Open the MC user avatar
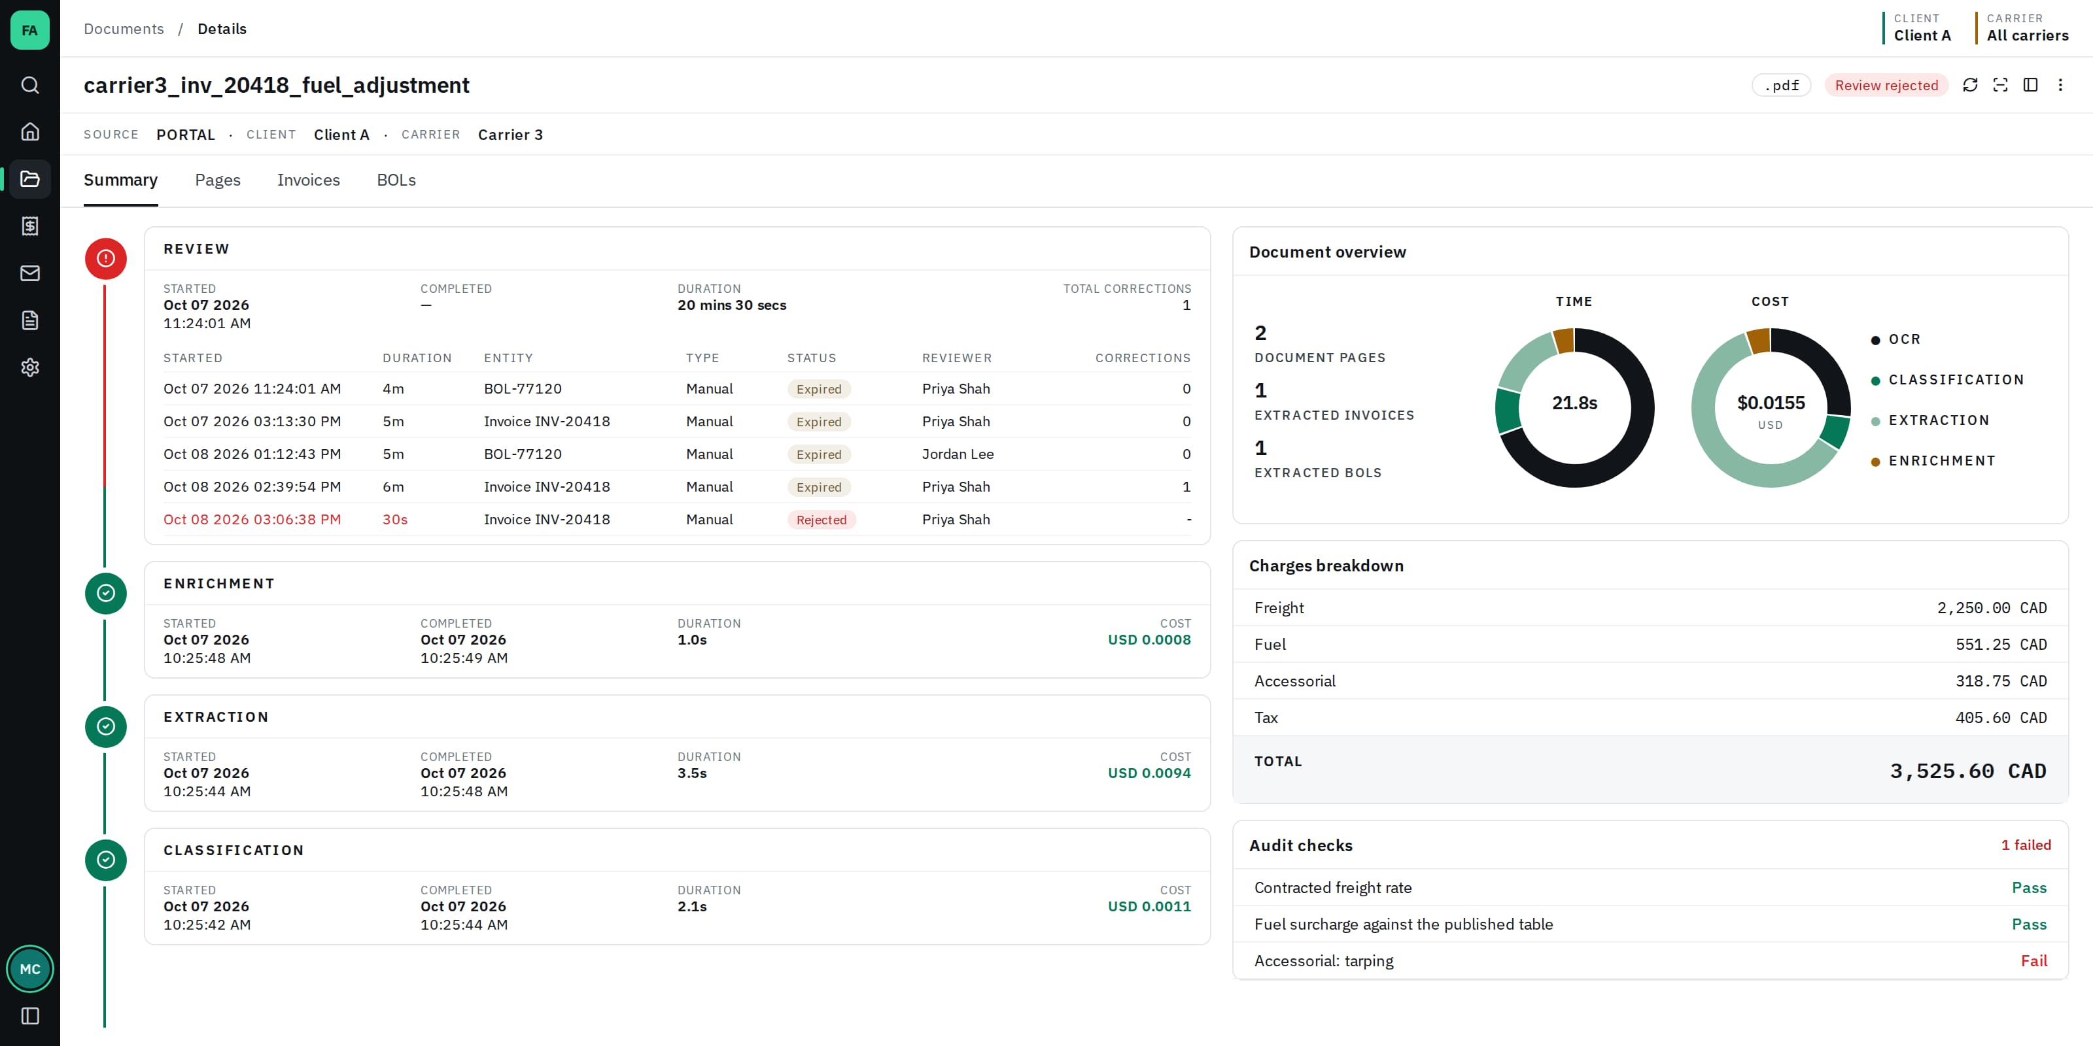Image resolution: width=2093 pixels, height=1046 pixels. click(30, 968)
